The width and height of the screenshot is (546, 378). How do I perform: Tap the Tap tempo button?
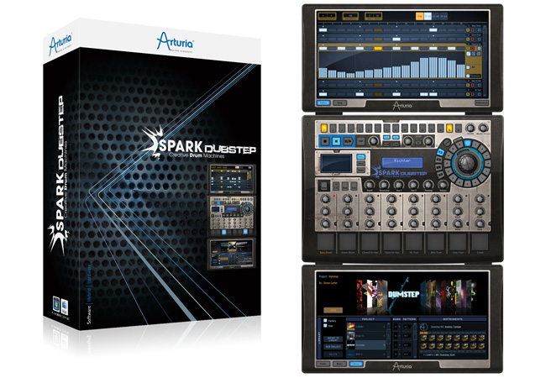[x=360, y=141]
